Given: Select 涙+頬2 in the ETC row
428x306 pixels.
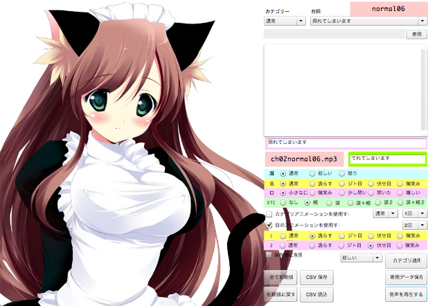Looking at the screenshot, I should pyautogui.click(x=400, y=203).
